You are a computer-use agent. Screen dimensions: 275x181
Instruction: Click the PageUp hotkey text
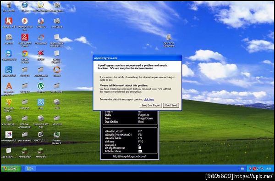click(143, 115)
